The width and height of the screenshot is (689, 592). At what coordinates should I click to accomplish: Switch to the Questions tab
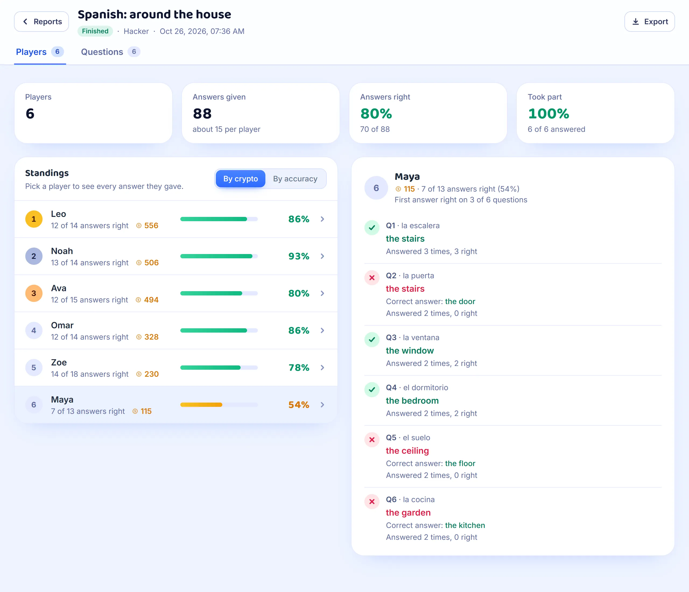(110, 52)
